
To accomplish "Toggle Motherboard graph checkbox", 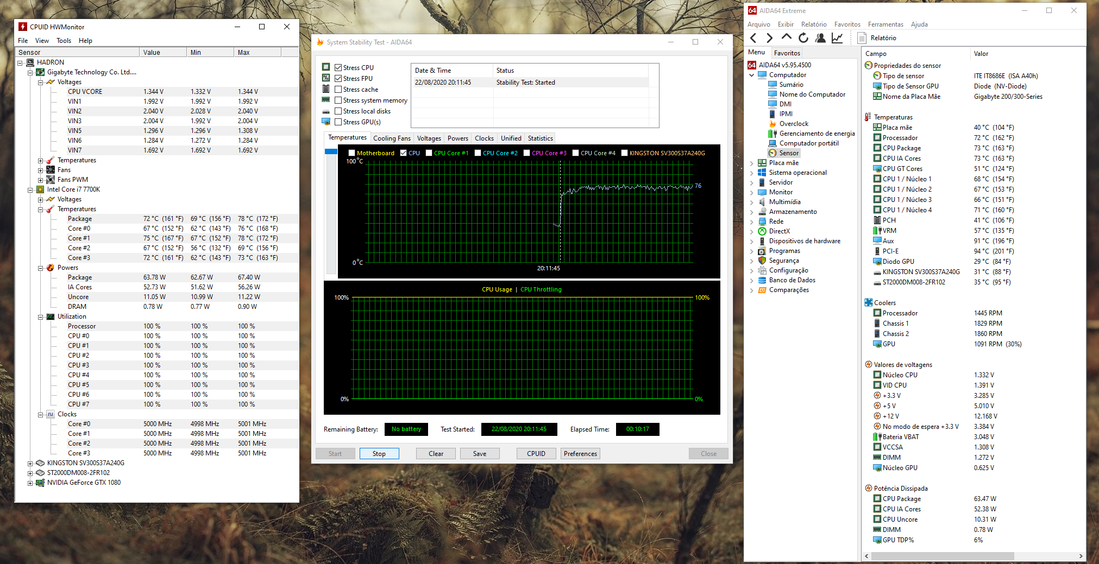I will 351,153.
